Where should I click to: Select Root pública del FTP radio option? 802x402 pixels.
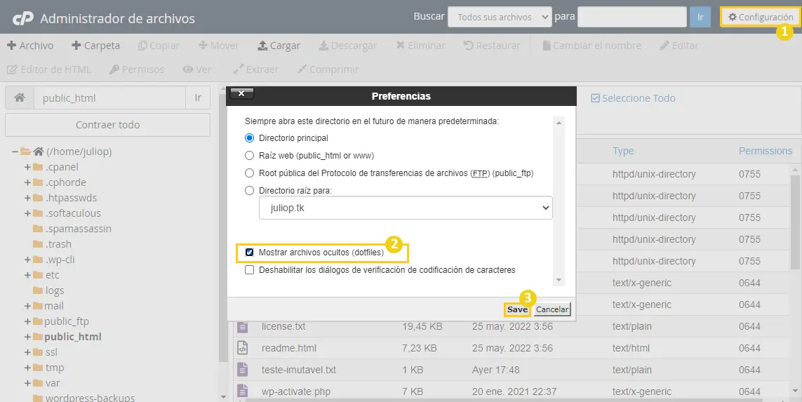click(x=250, y=173)
